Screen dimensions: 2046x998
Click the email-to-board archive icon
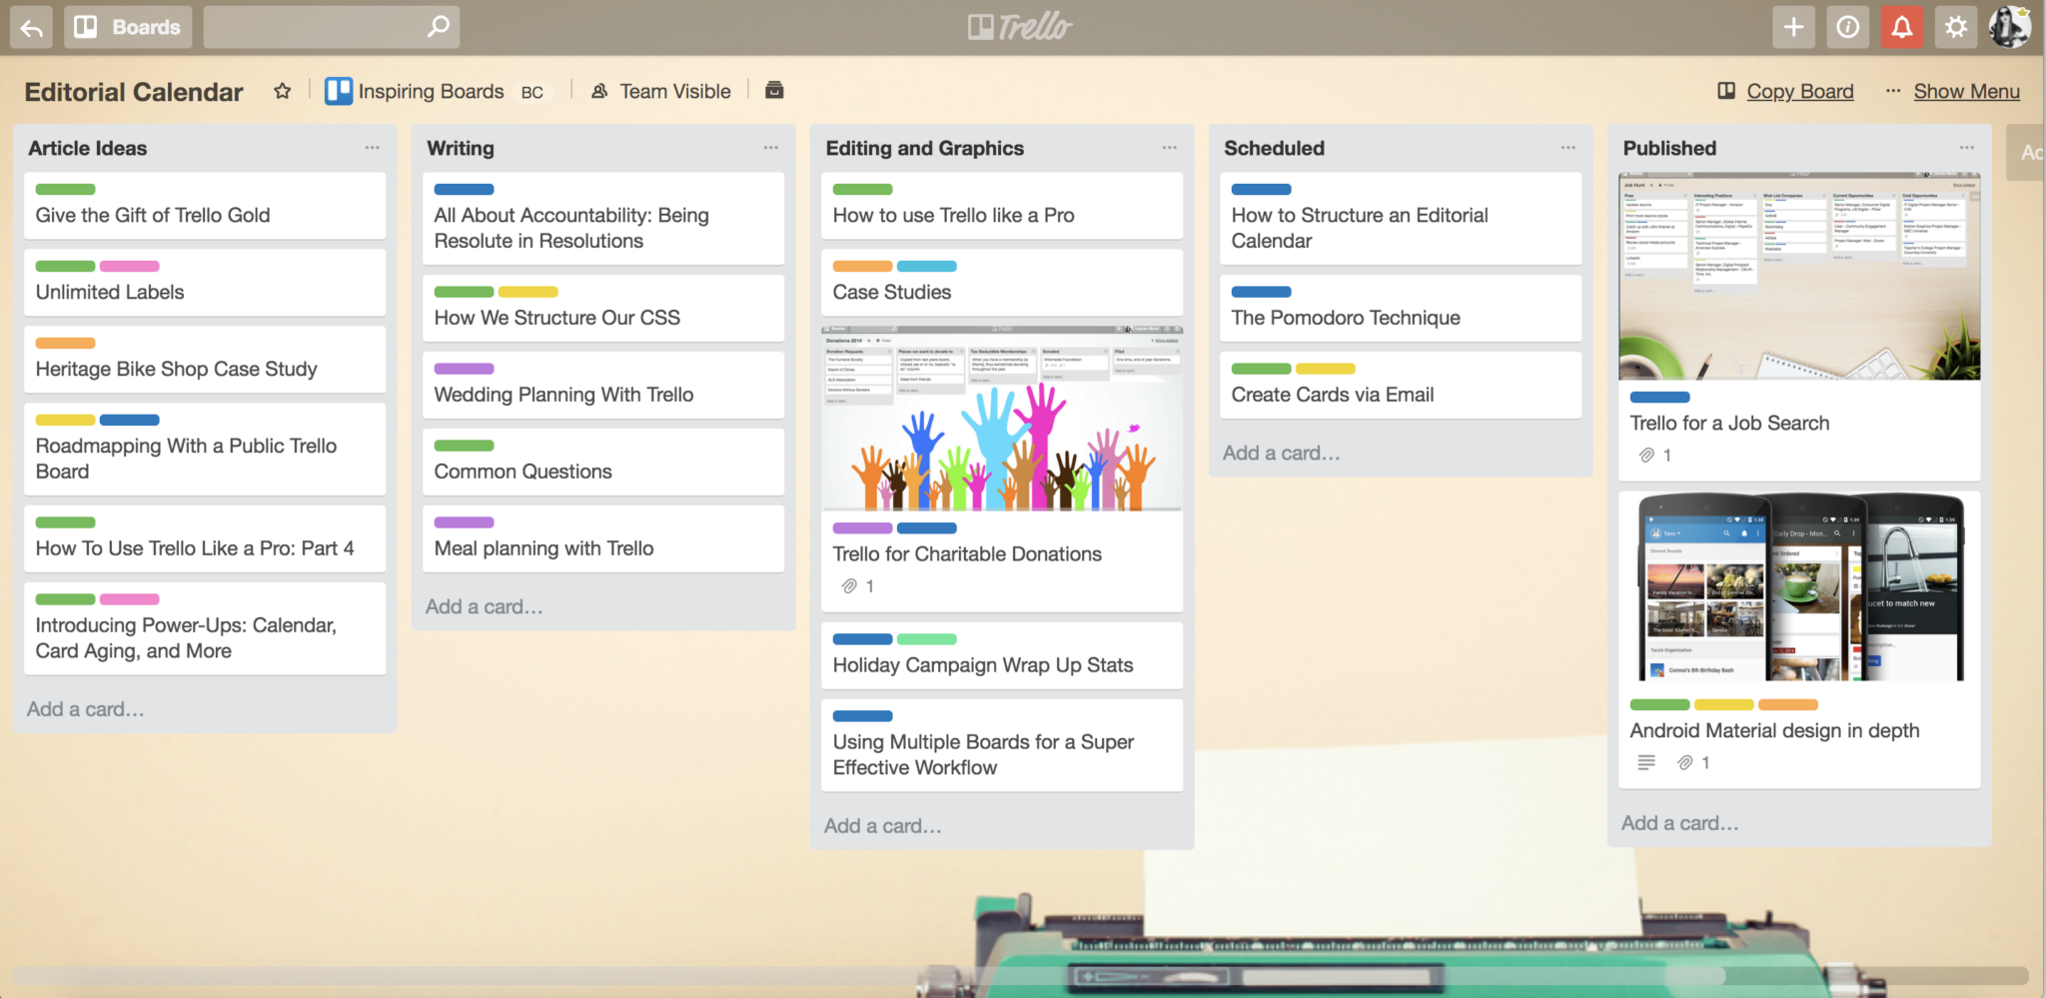click(773, 90)
